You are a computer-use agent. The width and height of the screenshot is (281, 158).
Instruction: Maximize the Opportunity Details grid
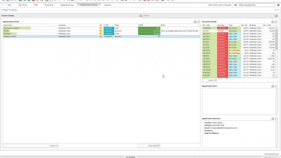point(199,22)
